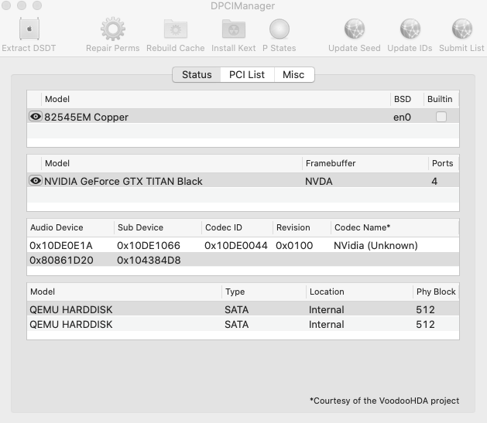
Task: Select the second QEMU HARDDISK row
Action: point(243,323)
